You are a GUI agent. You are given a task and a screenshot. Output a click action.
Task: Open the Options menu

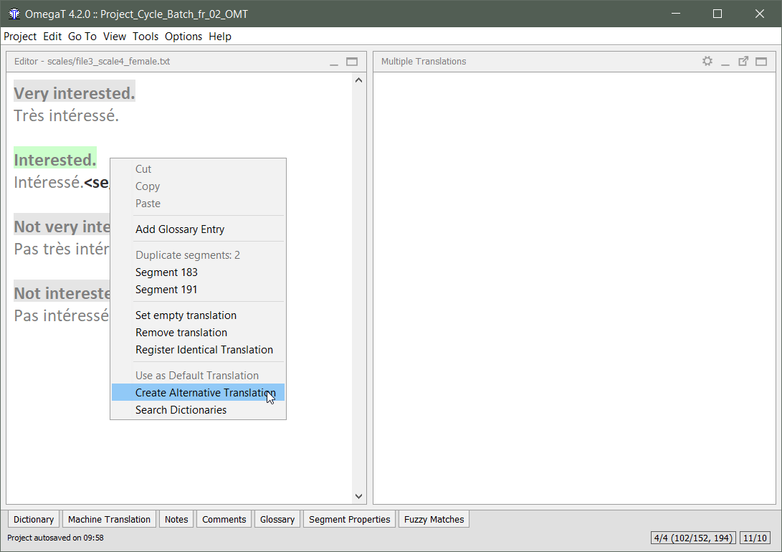click(183, 37)
